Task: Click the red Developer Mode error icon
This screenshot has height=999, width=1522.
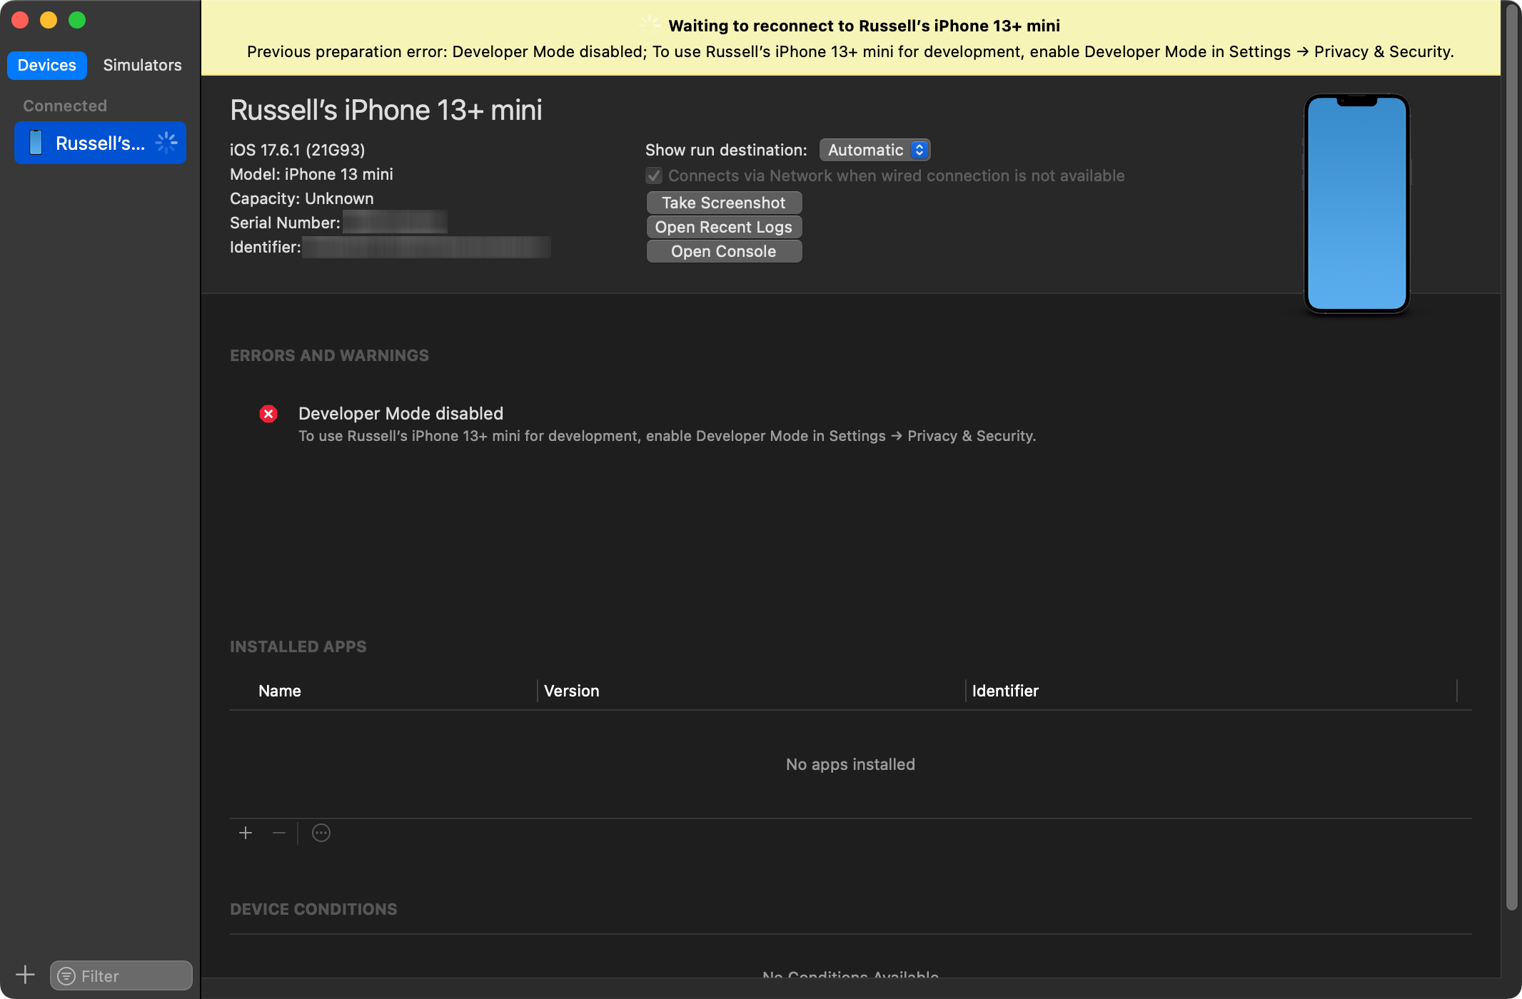Action: point(268,414)
